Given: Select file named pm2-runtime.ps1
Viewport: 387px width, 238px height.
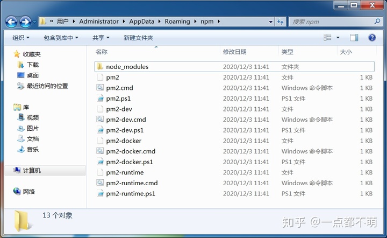Looking at the screenshot, I should point(131,193).
